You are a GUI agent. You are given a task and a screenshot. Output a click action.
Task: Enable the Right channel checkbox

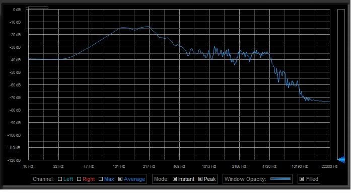coord(79,179)
